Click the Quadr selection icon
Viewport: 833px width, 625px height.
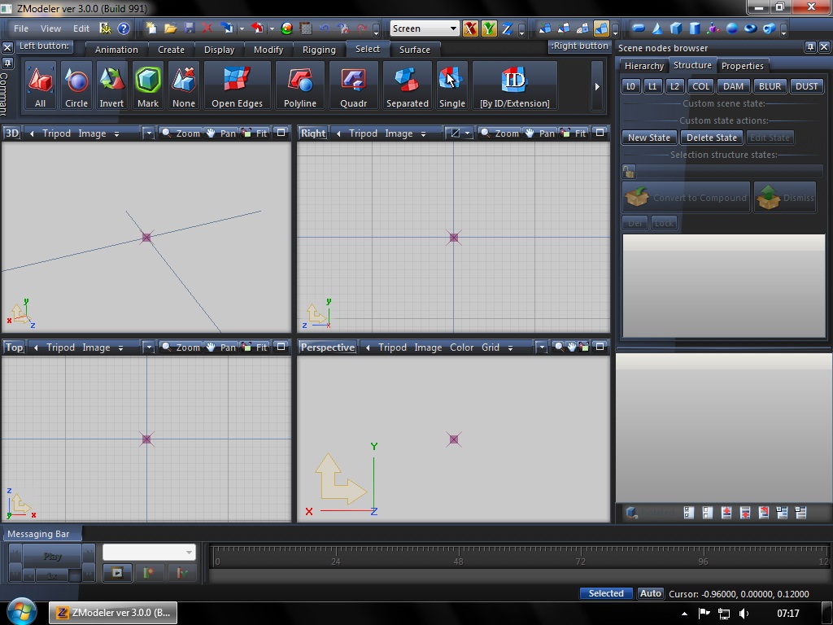354,81
